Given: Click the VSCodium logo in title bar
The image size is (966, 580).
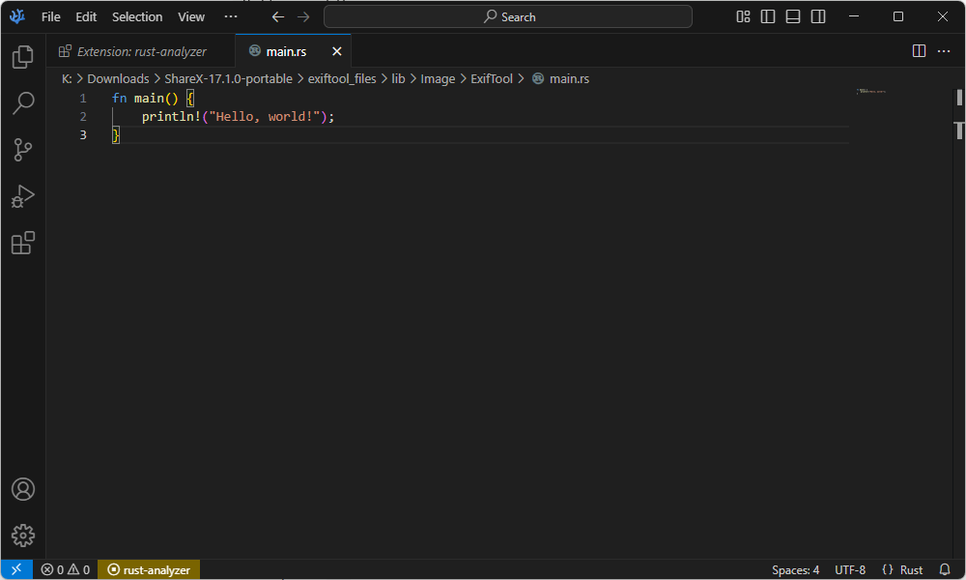Looking at the screenshot, I should [x=17, y=16].
